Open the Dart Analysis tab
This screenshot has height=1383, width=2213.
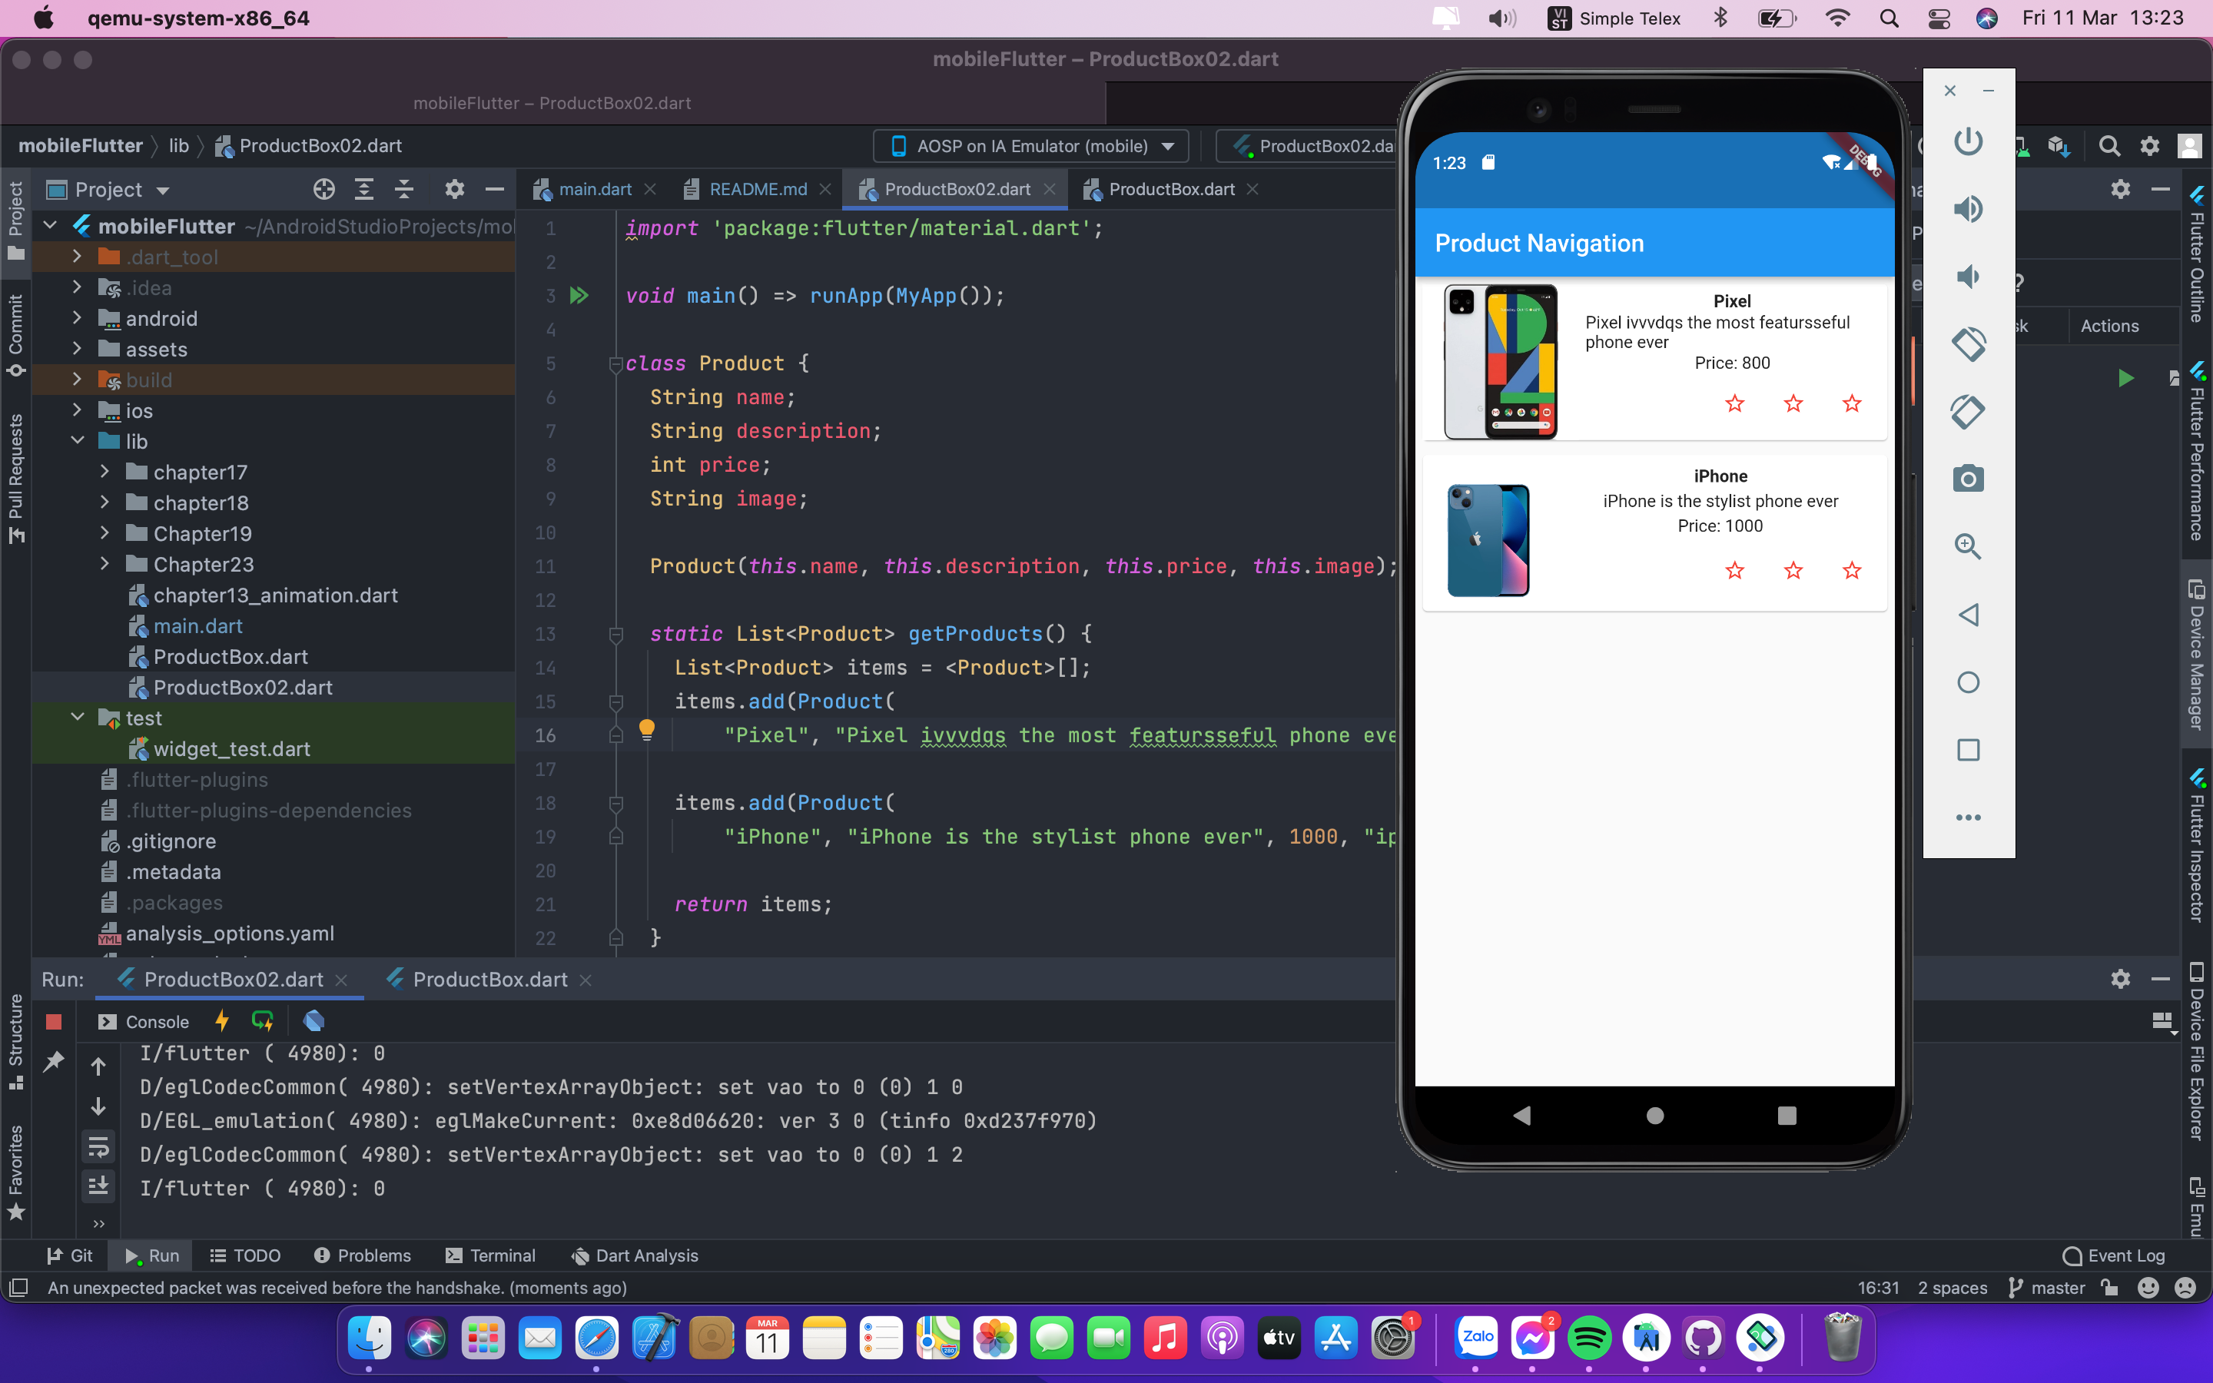coord(635,1256)
